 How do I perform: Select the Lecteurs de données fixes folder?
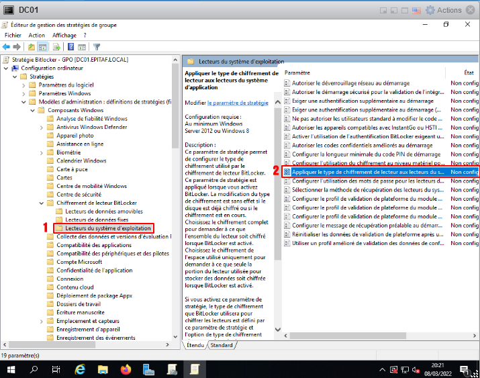(96, 220)
